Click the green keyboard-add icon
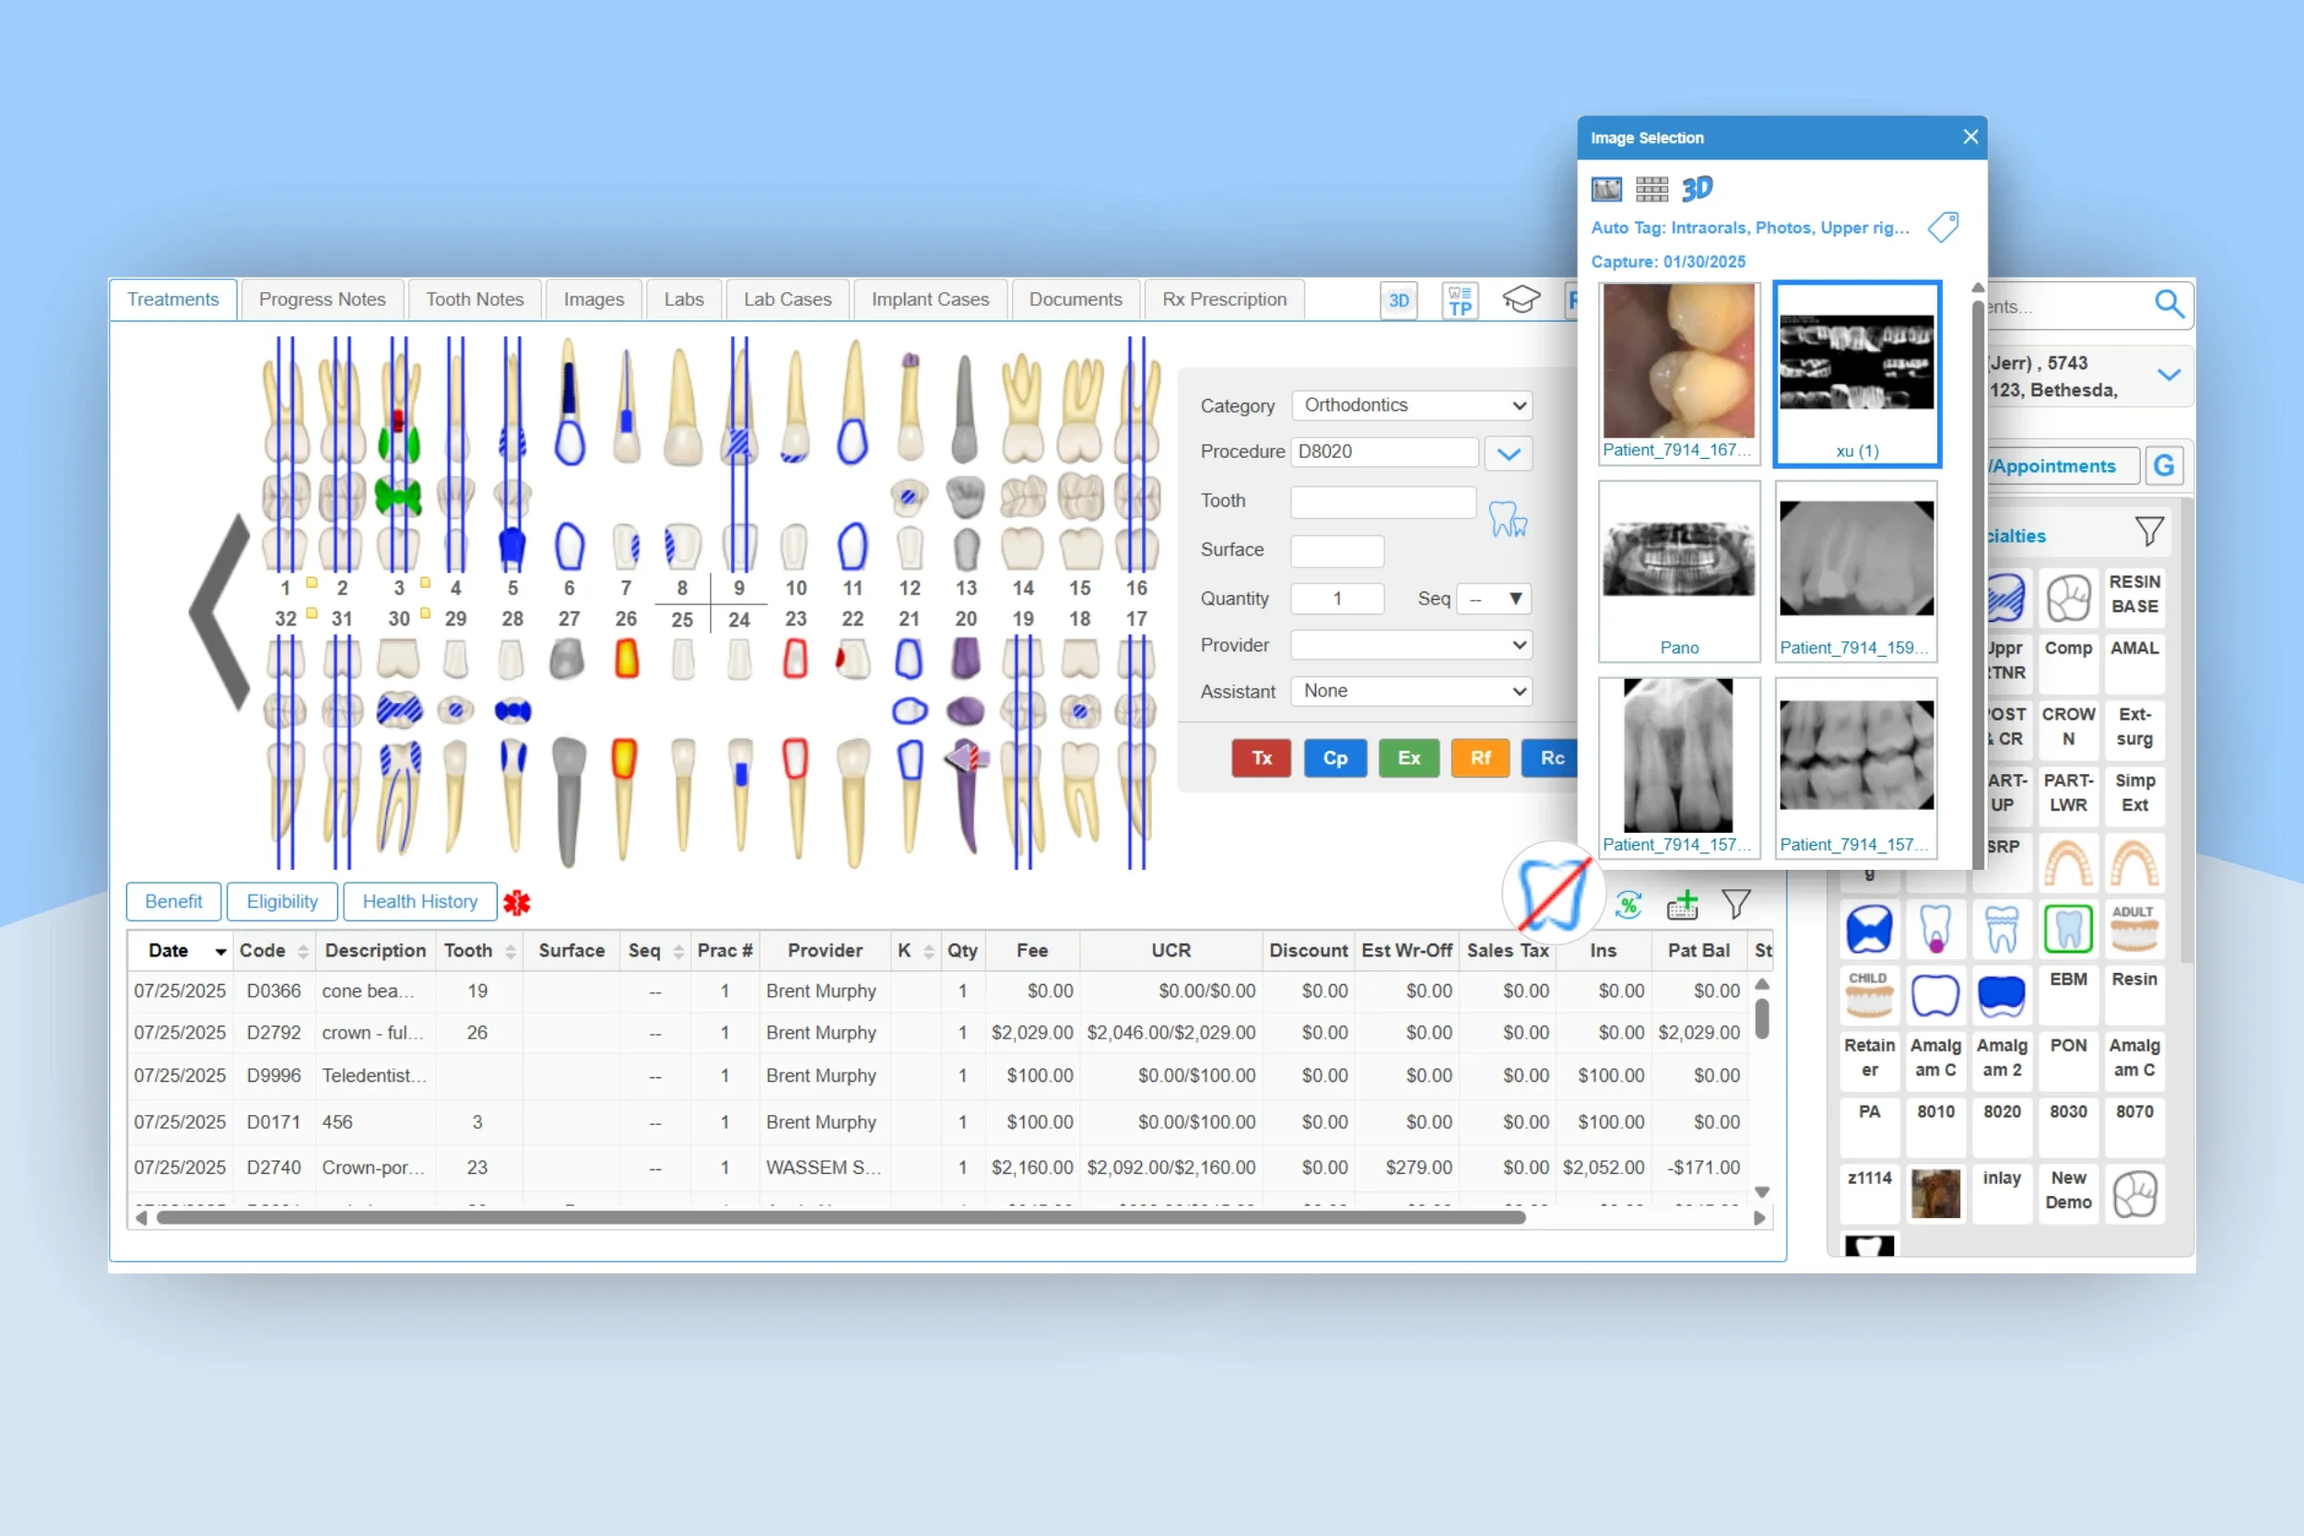2304x1536 pixels. click(1683, 906)
